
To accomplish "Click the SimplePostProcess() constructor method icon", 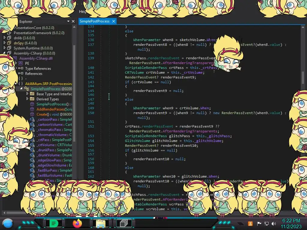I will pyautogui.click(x=32, y=104).
